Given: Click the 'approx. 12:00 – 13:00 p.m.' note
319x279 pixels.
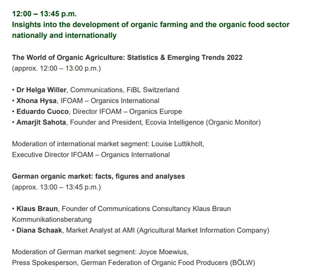Looking at the screenshot, I should point(56,68).
